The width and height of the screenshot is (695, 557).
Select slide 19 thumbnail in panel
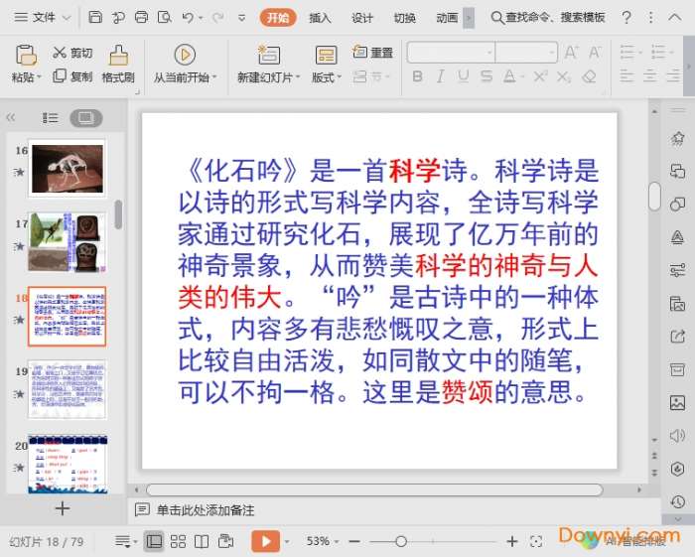[x=67, y=387]
